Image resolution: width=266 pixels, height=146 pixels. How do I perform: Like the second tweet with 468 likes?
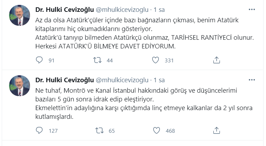click(x=156, y=131)
